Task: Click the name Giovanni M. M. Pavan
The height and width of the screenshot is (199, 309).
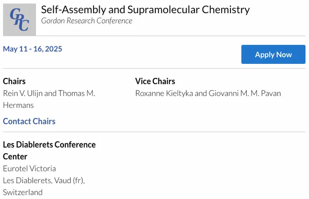Action: (245, 93)
